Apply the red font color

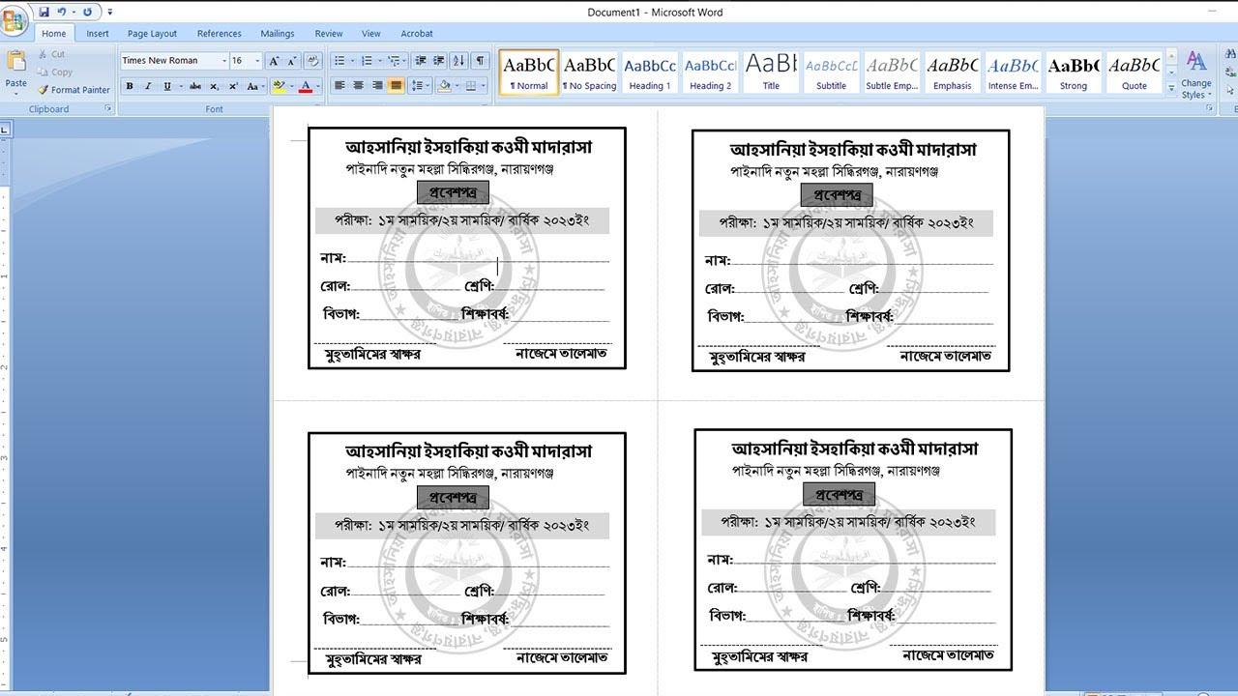tap(306, 87)
